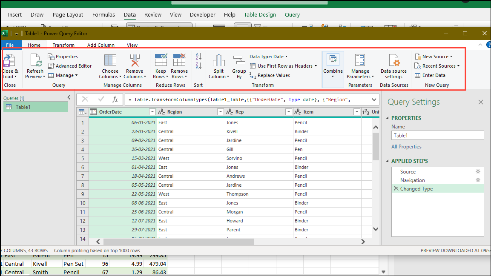The image size is (491, 276).
Task: Select Close & Load to save the query
Action: (x=10, y=65)
